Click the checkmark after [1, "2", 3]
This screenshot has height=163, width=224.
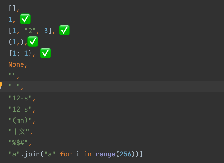pos(64,30)
